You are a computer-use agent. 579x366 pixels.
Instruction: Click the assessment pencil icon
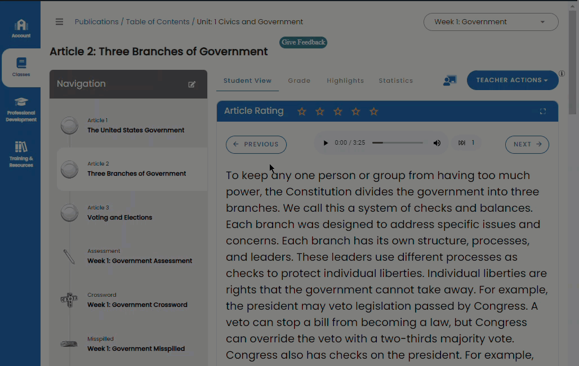click(x=69, y=257)
